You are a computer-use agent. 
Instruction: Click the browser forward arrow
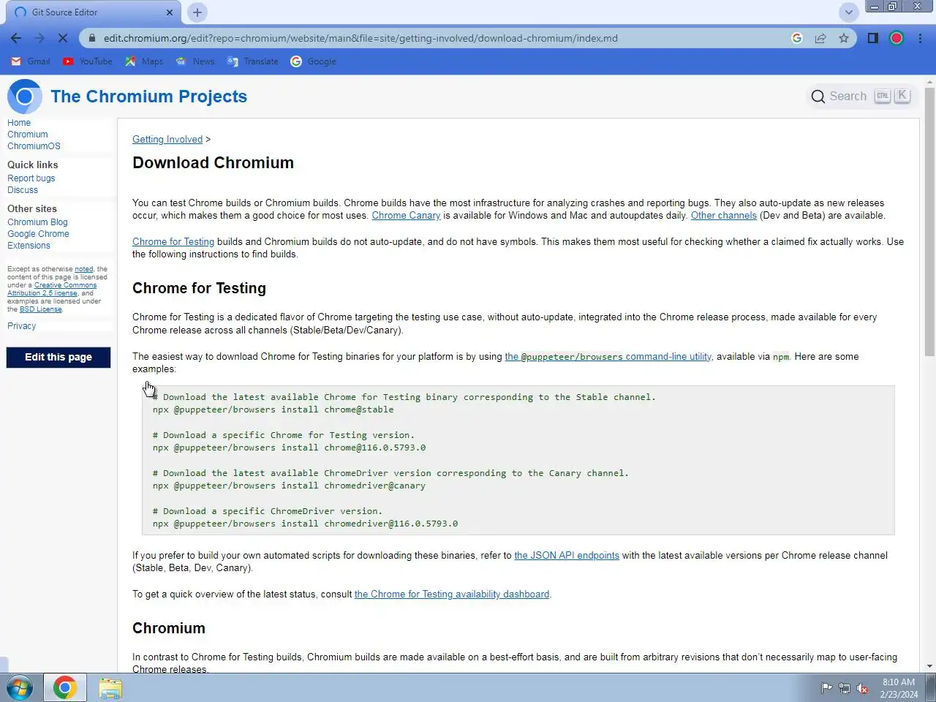(39, 38)
